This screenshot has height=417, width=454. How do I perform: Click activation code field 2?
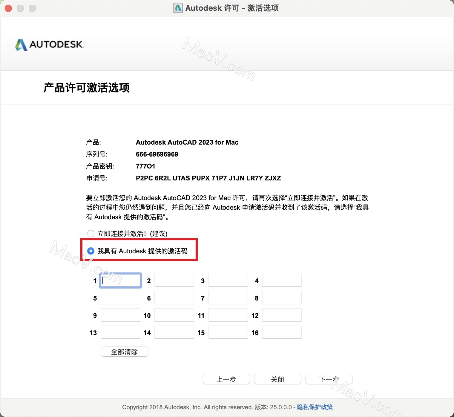click(x=174, y=280)
